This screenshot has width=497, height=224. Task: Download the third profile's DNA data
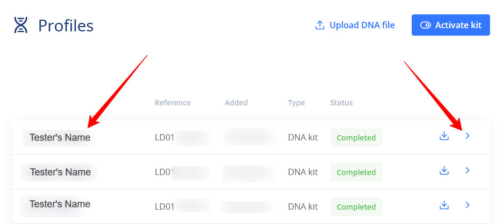[x=444, y=205]
